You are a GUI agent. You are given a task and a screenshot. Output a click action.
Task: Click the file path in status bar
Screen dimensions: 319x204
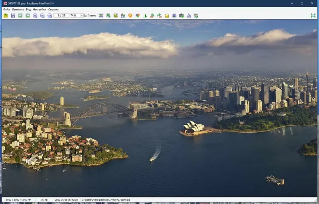click(106, 200)
